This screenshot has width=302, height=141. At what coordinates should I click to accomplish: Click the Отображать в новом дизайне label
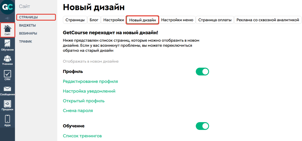pyautogui.click(x=91, y=62)
